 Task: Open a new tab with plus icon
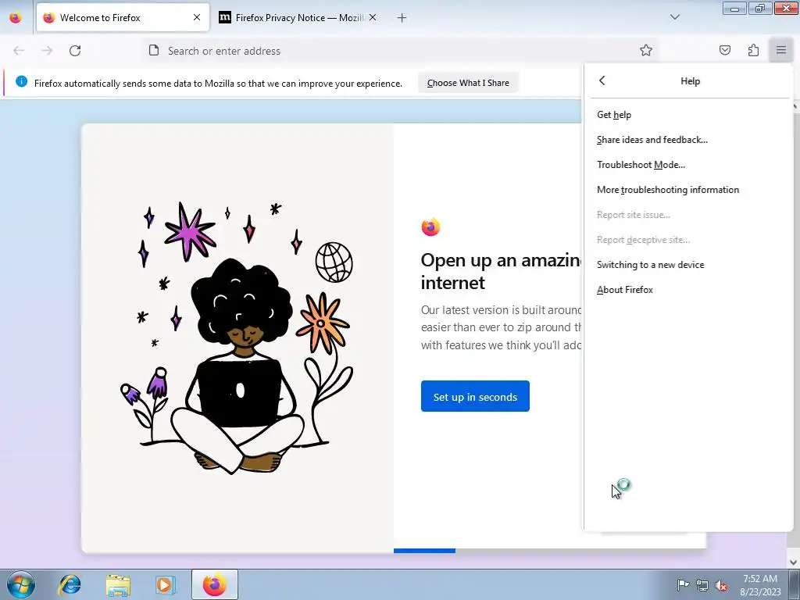point(402,18)
